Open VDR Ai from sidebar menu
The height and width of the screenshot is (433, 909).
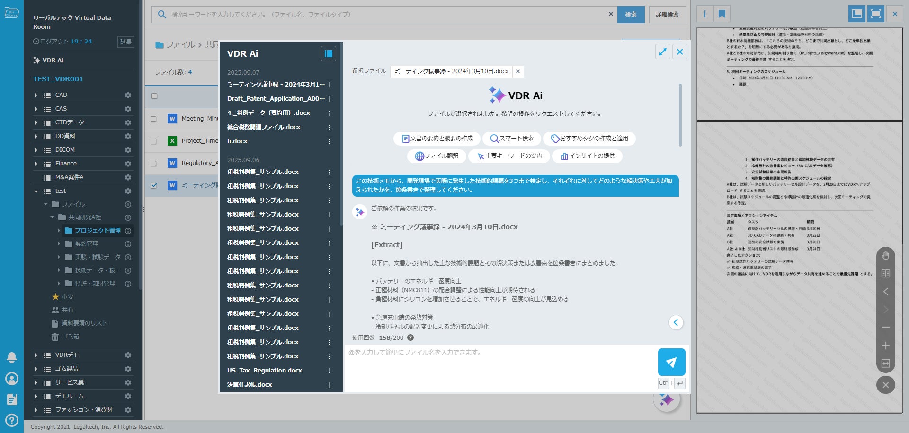pyautogui.click(x=48, y=61)
